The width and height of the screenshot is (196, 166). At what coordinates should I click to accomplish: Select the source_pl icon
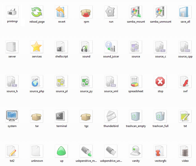click(61, 82)
